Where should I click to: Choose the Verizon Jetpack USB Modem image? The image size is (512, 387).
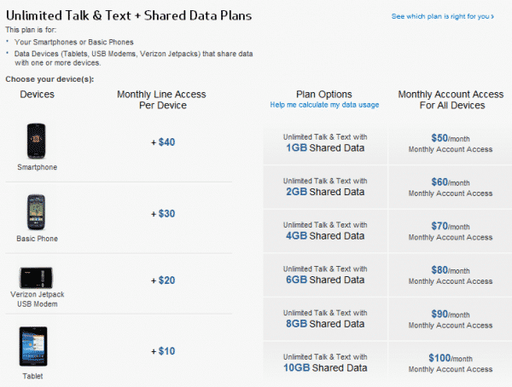coord(36,279)
